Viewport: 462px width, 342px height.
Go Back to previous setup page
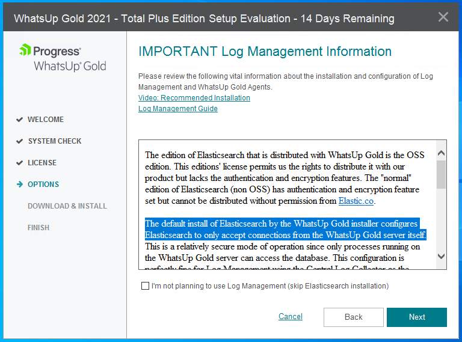354,317
